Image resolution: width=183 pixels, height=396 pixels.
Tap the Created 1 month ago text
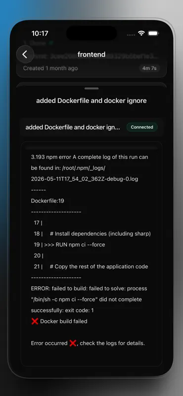50,68
